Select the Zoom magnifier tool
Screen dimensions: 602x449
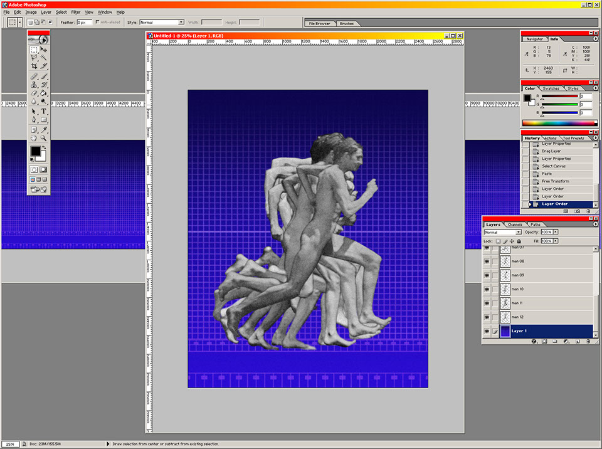(x=44, y=138)
